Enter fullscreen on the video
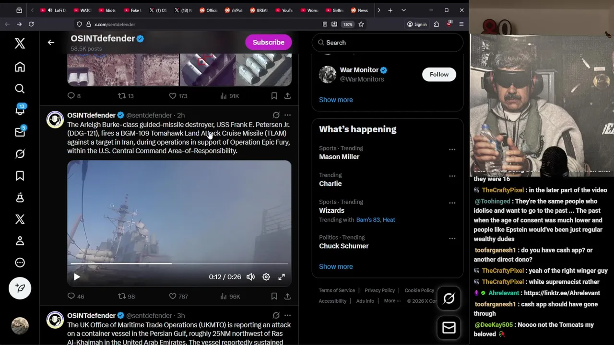The height and width of the screenshot is (345, 614). (282, 277)
